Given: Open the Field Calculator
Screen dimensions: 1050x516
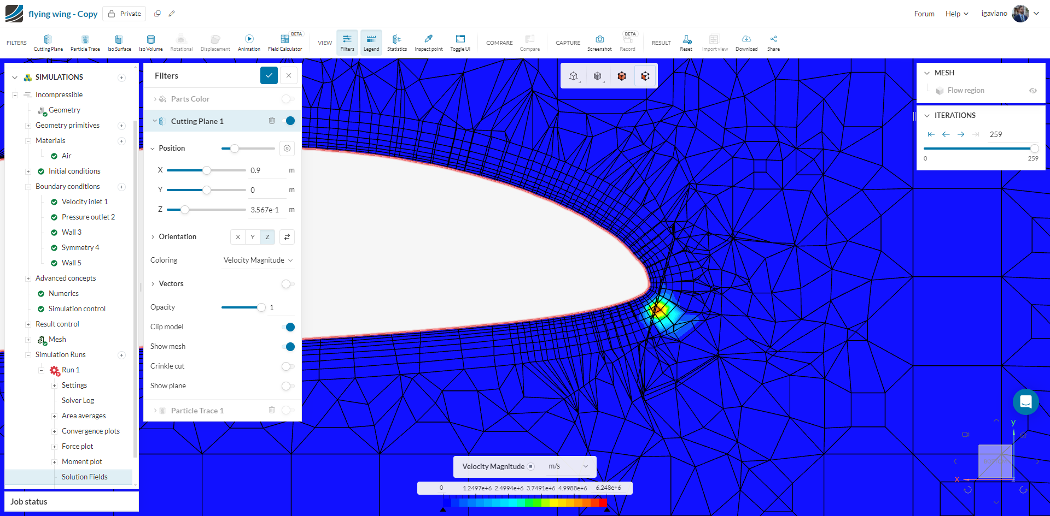Looking at the screenshot, I should click(285, 43).
